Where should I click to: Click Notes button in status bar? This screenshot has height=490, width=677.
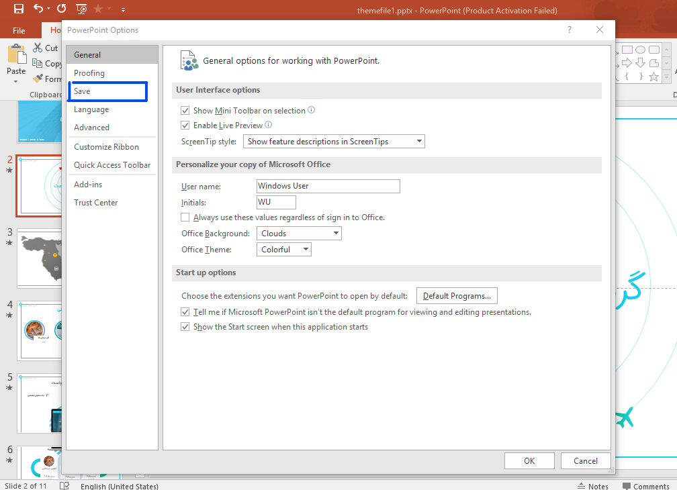coord(593,486)
